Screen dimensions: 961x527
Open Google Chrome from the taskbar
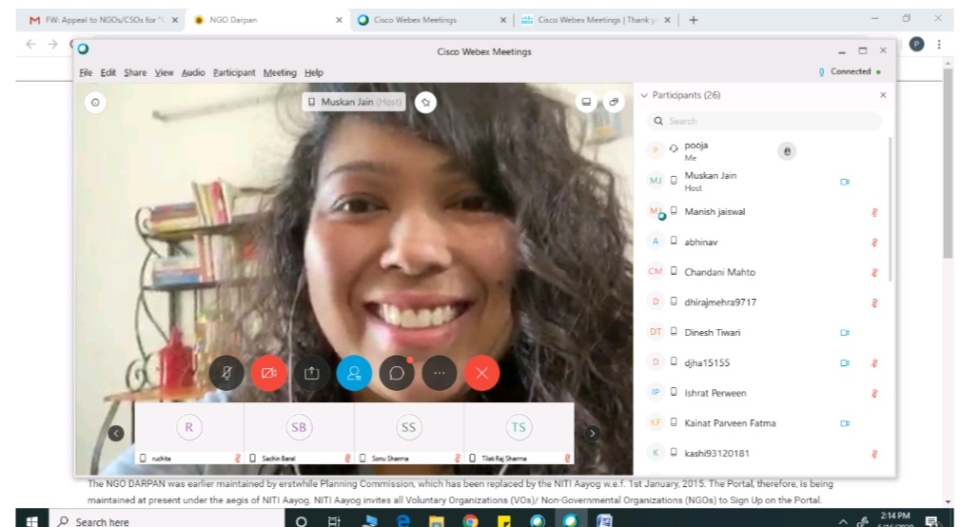click(x=470, y=521)
